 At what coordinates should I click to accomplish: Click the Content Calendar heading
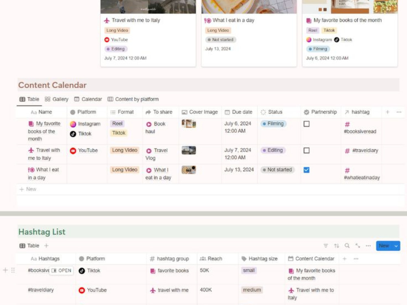pos(52,85)
